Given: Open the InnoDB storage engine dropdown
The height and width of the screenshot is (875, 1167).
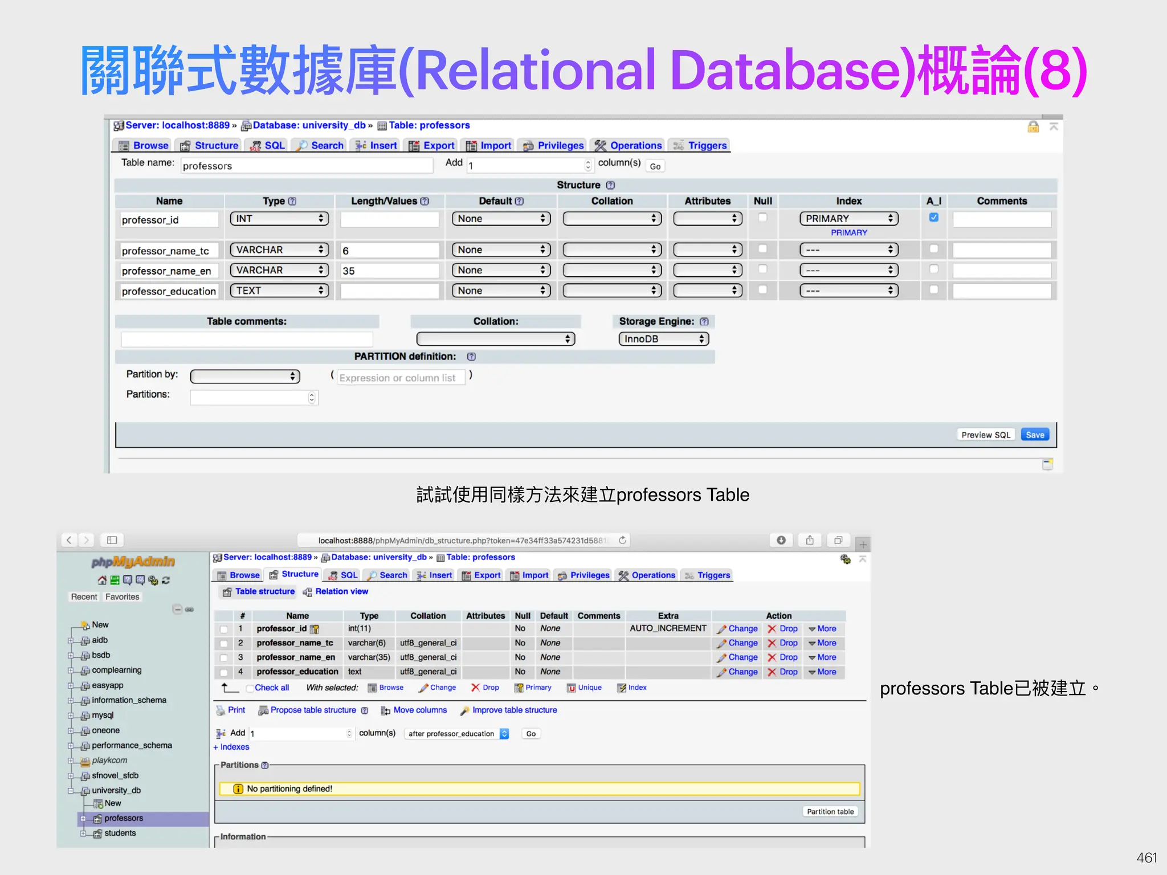Looking at the screenshot, I should point(664,339).
